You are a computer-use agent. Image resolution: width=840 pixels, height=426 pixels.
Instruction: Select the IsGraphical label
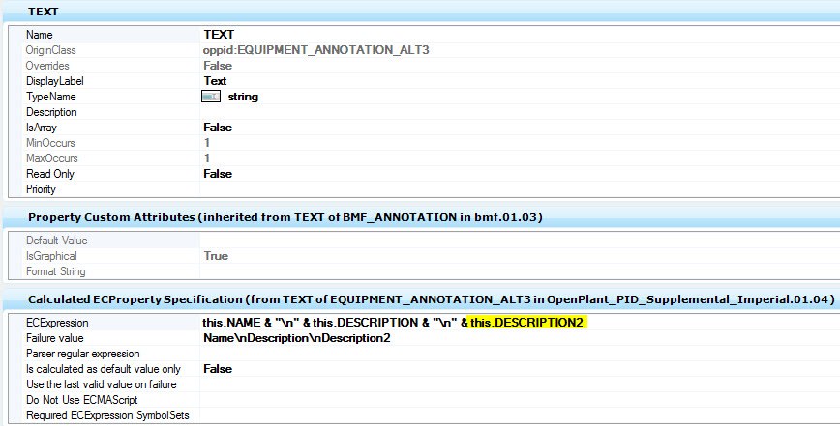(x=51, y=256)
